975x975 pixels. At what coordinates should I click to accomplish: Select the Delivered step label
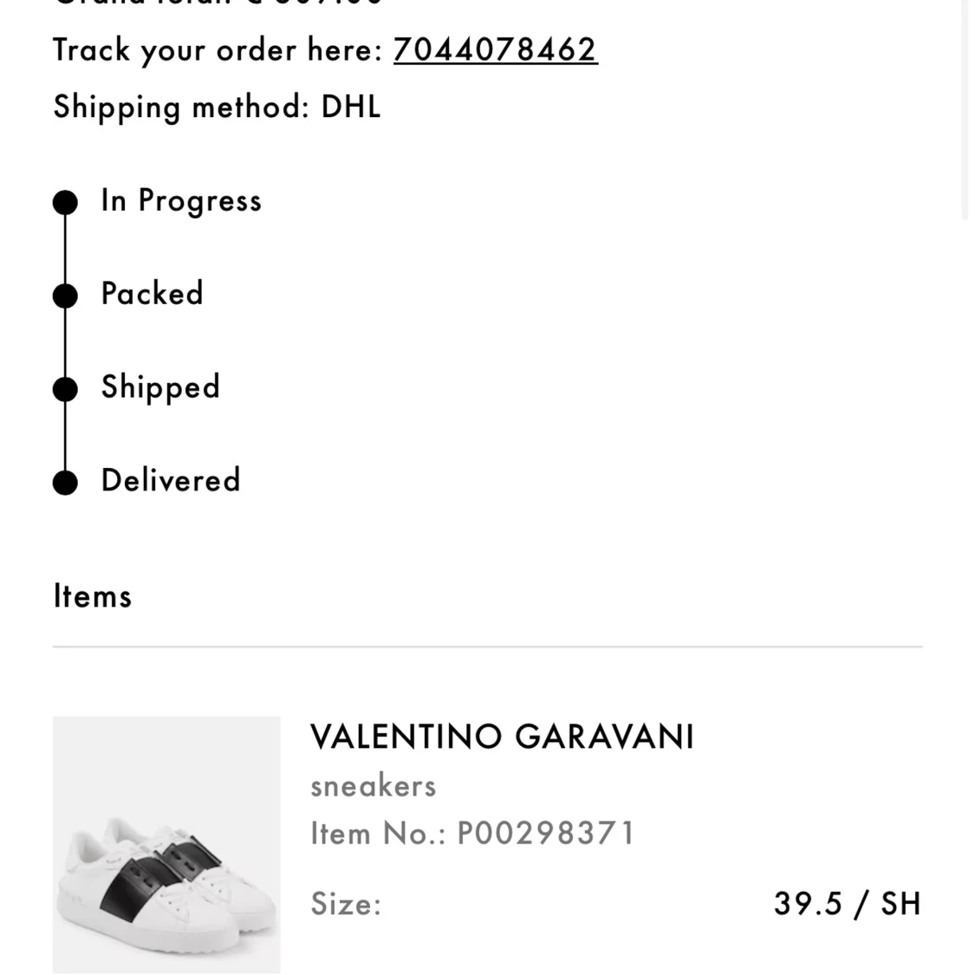coord(171,480)
